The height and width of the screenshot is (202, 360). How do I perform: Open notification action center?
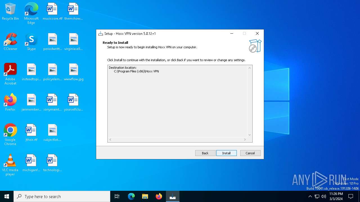[x=351, y=196]
